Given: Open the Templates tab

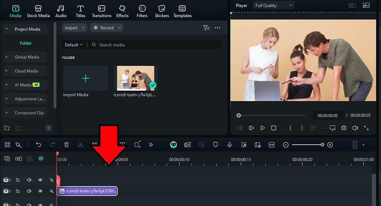Looking at the screenshot, I should (182, 11).
